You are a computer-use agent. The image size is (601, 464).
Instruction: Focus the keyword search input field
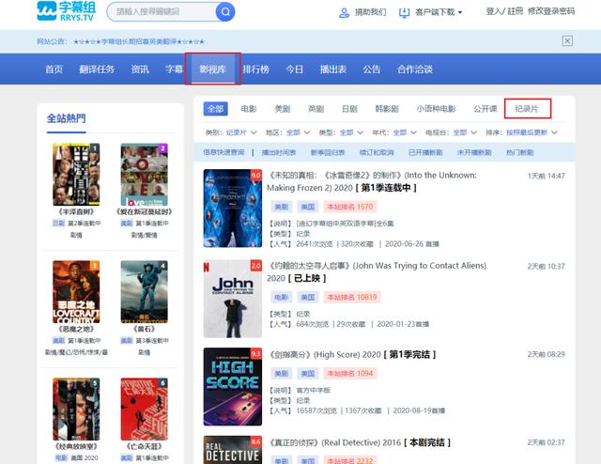pos(162,12)
